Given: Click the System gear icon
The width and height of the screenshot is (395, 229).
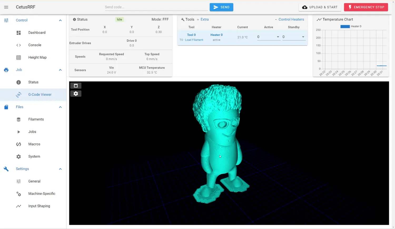Looking at the screenshot, I should tap(18, 156).
